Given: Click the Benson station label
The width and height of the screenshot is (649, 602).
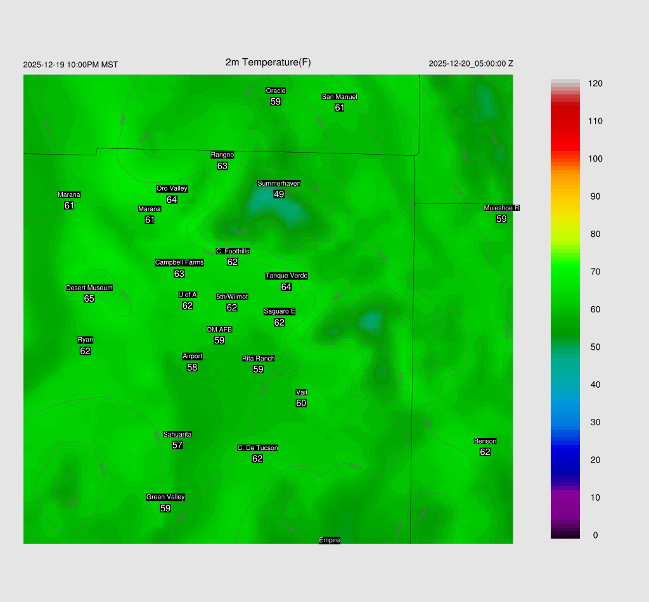Looking at the screenshot, I should tap(485, 441).
